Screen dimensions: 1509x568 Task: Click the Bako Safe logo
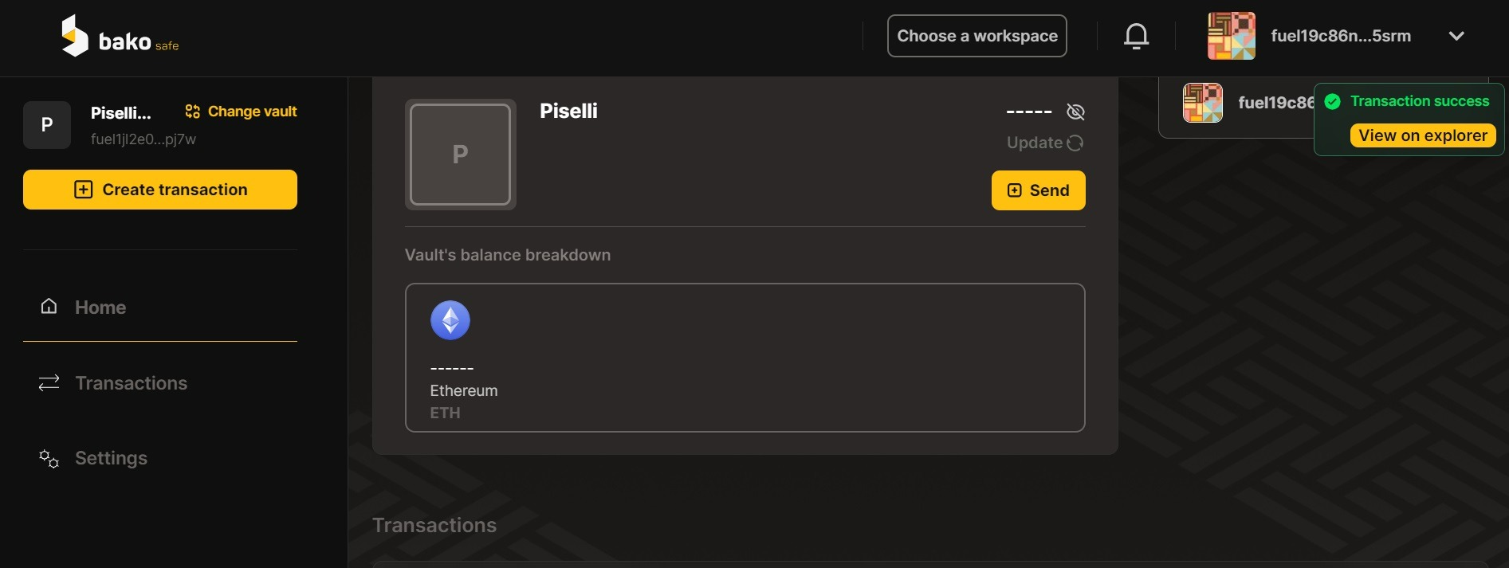tap(120, 37)
